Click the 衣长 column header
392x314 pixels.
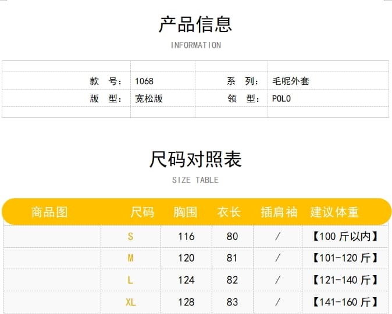229,212
